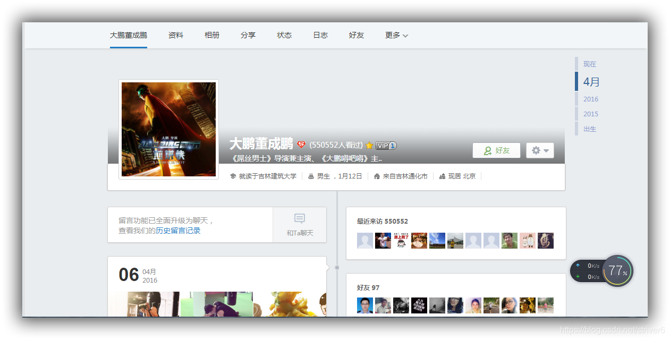670x340 pixels.
Task: Click the 大鹏董成鹏 profile name heading
Action: point(261,144)
